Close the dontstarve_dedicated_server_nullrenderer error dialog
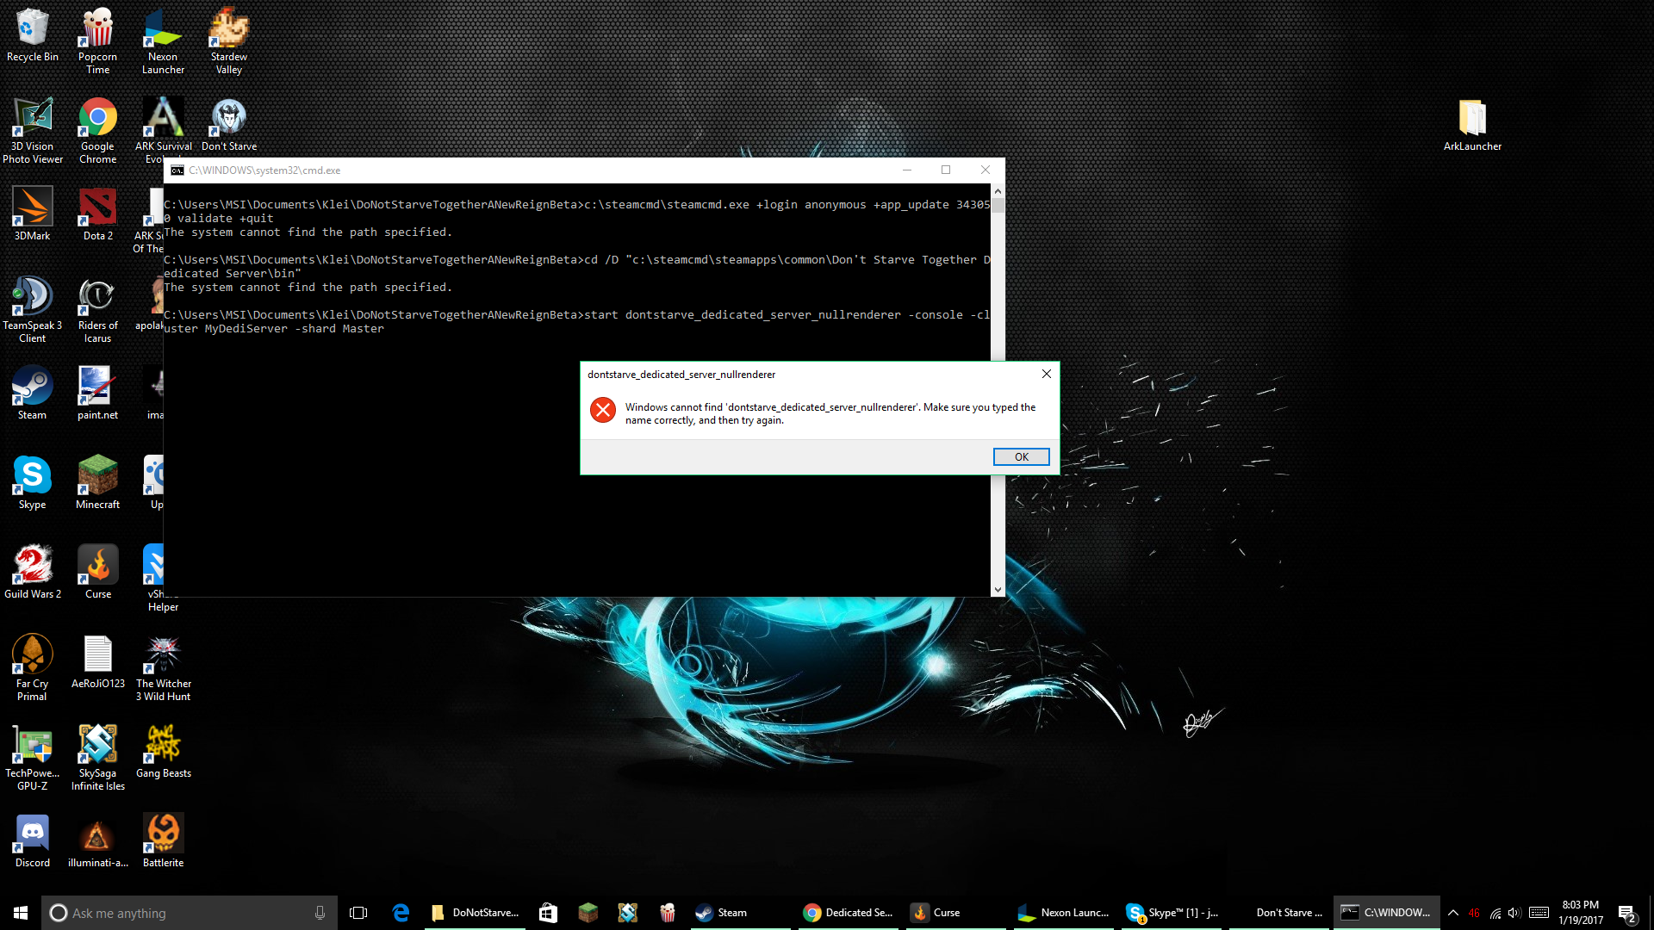This screenshot has width=1654, height=930. pyautogui.click(x=1046, y=374)
